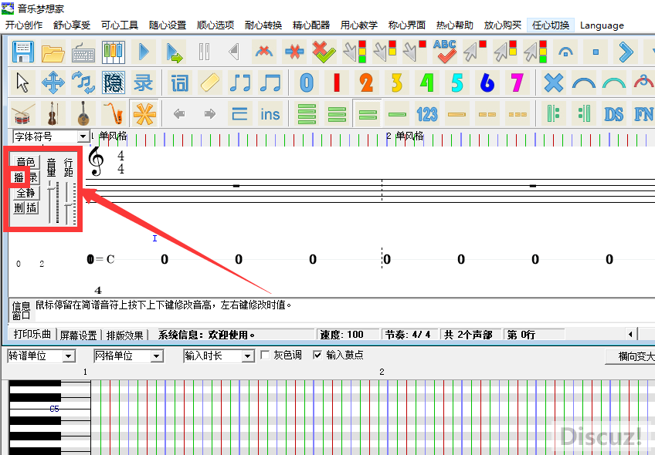
Task: Select the eraser tool icon
Action: tap(209, 83)
